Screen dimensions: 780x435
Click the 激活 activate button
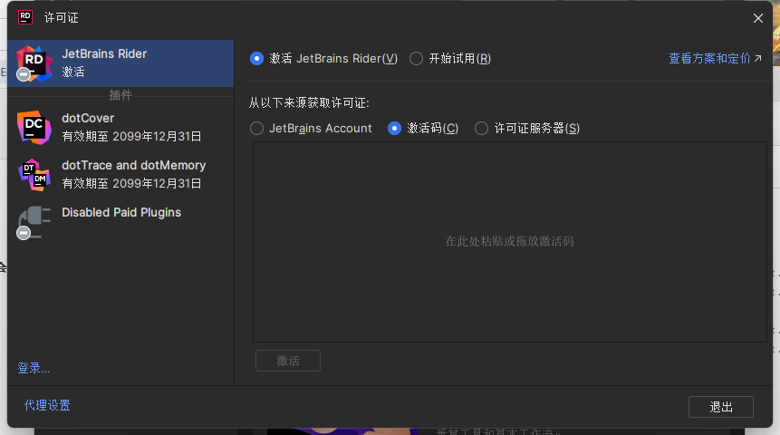click(x=288, y=361)
